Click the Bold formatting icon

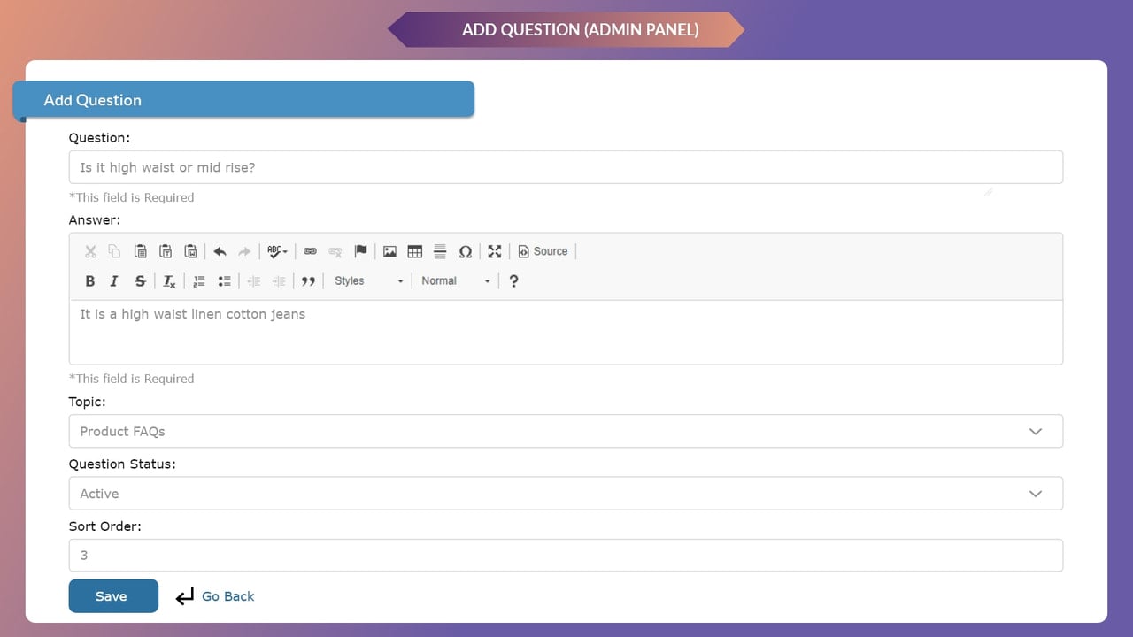click(x=89, y=280)
